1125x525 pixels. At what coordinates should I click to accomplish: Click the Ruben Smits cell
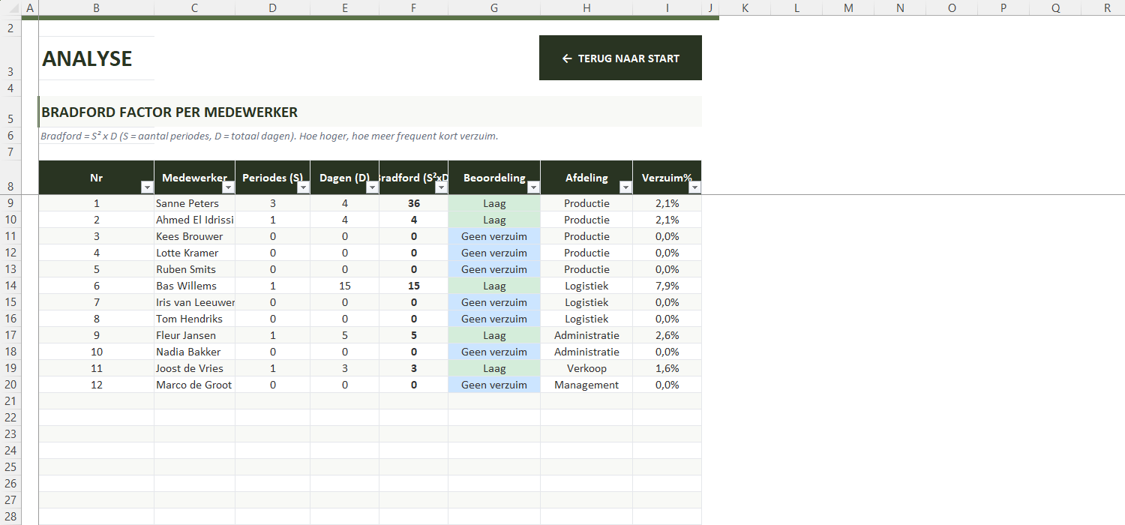click(x=194, y=269)
